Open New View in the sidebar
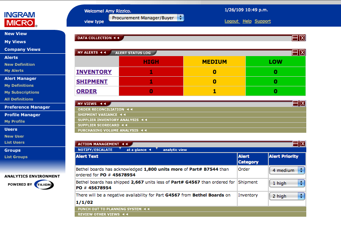This screenshot has width=341, height=249. [16, 34]
